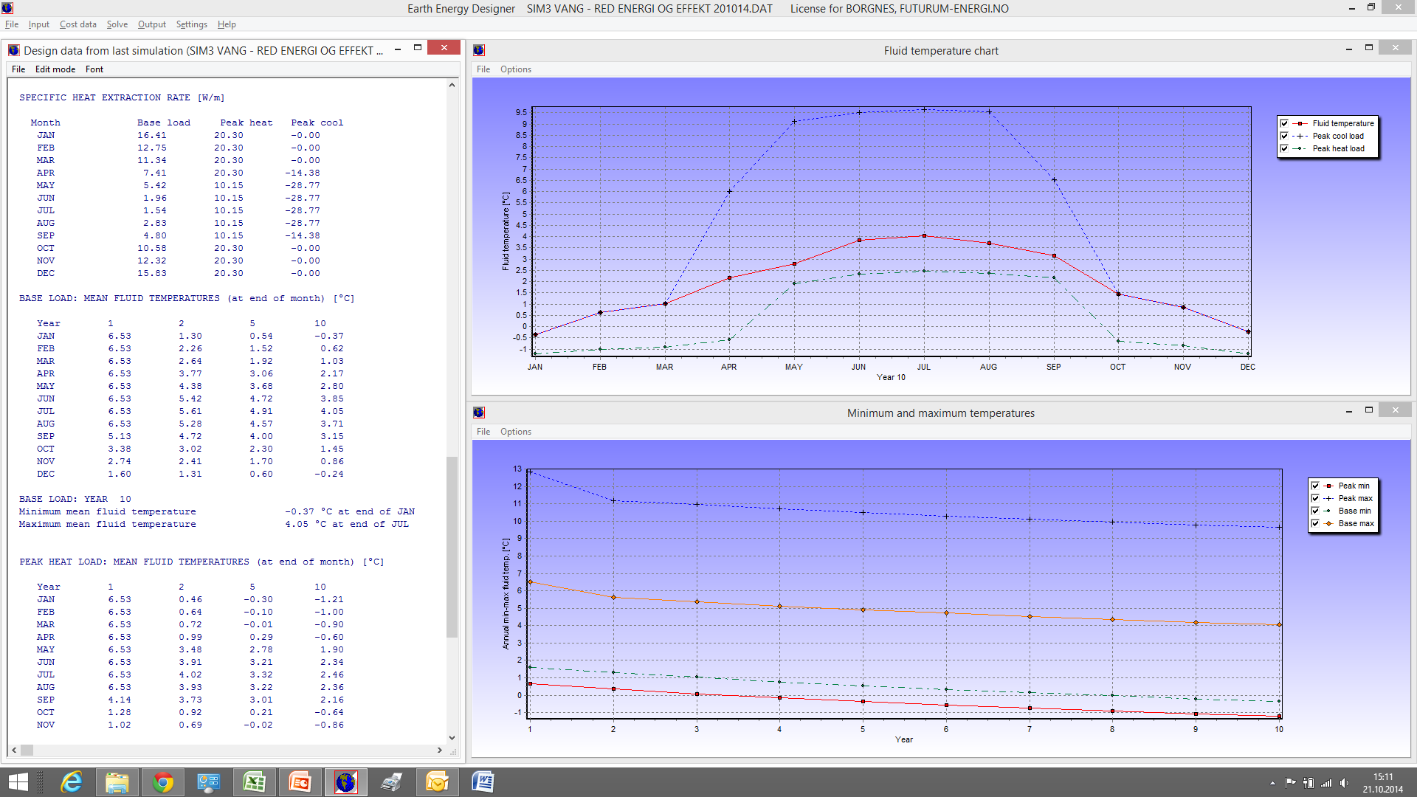Open Font menu in Design data window
The image size is (1417, 797).
(94, 69)
